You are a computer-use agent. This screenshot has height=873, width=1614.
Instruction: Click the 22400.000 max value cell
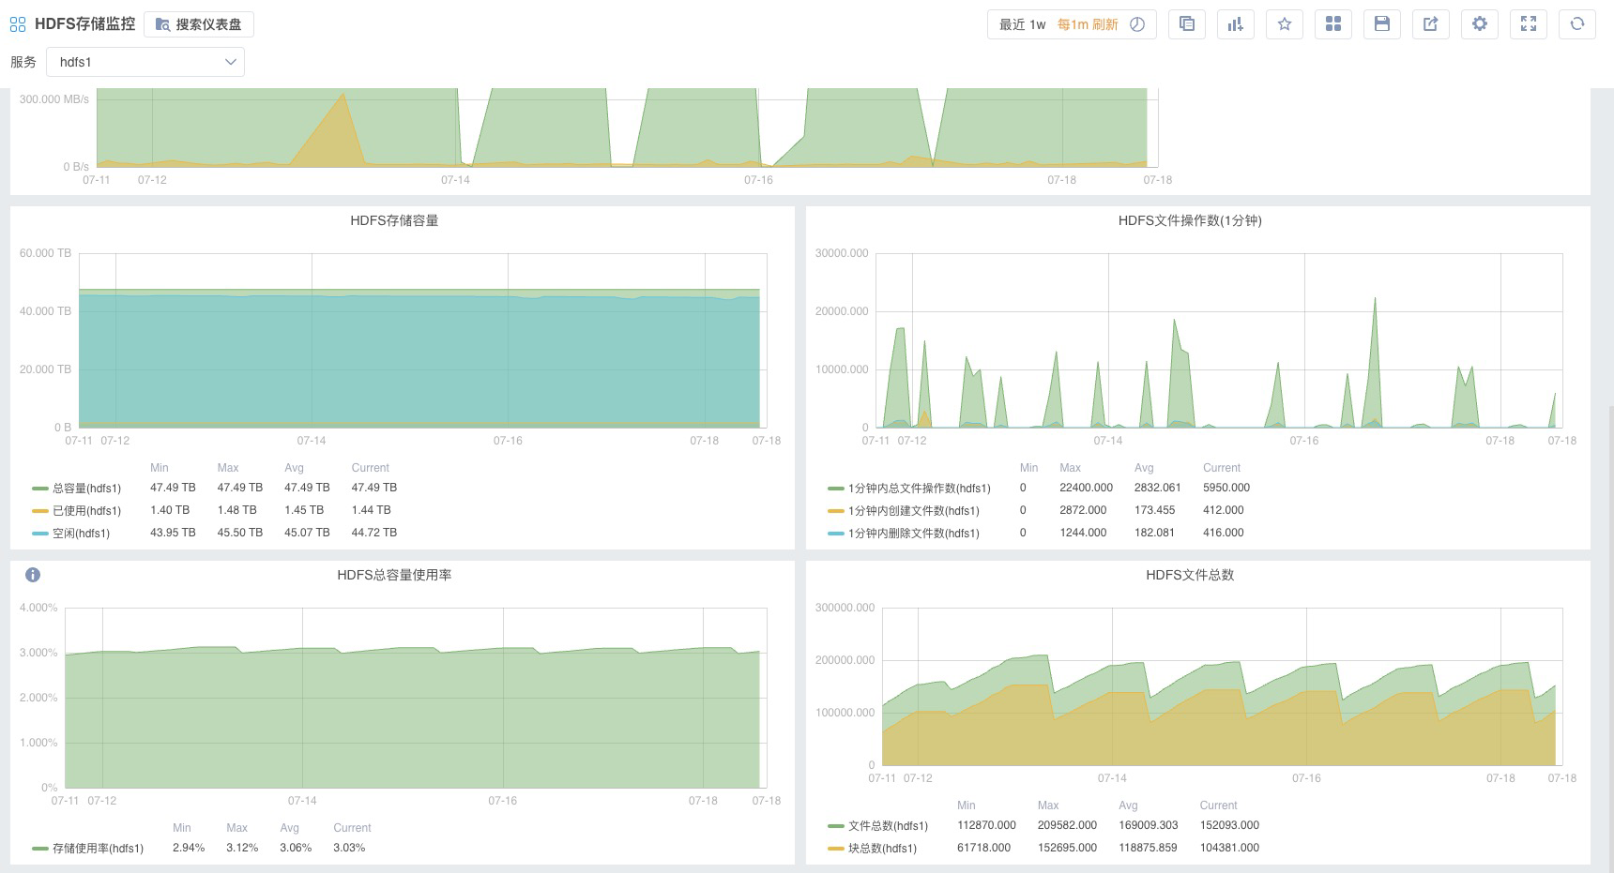click(x=1086, y=488)
